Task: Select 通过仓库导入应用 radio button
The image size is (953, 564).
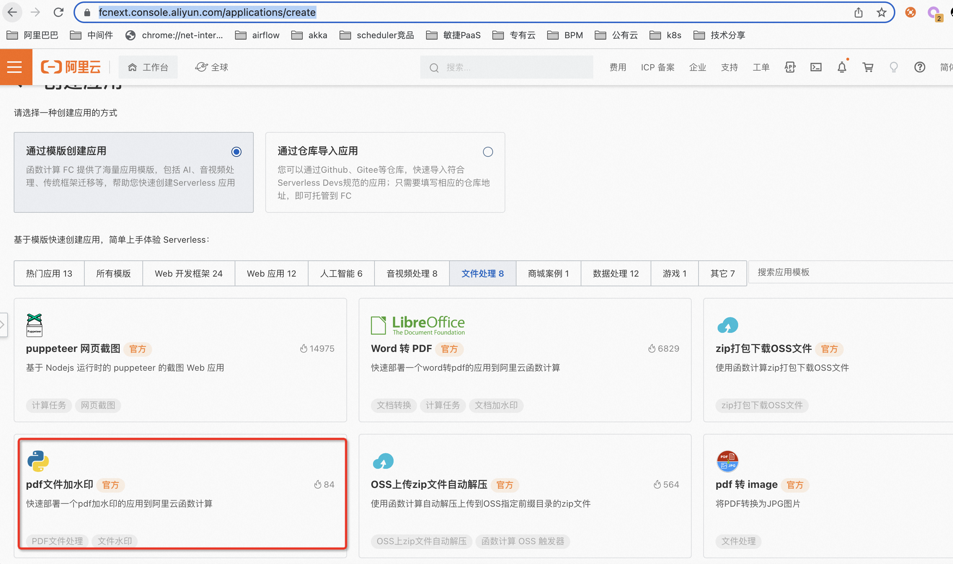Action: (488, 152)
